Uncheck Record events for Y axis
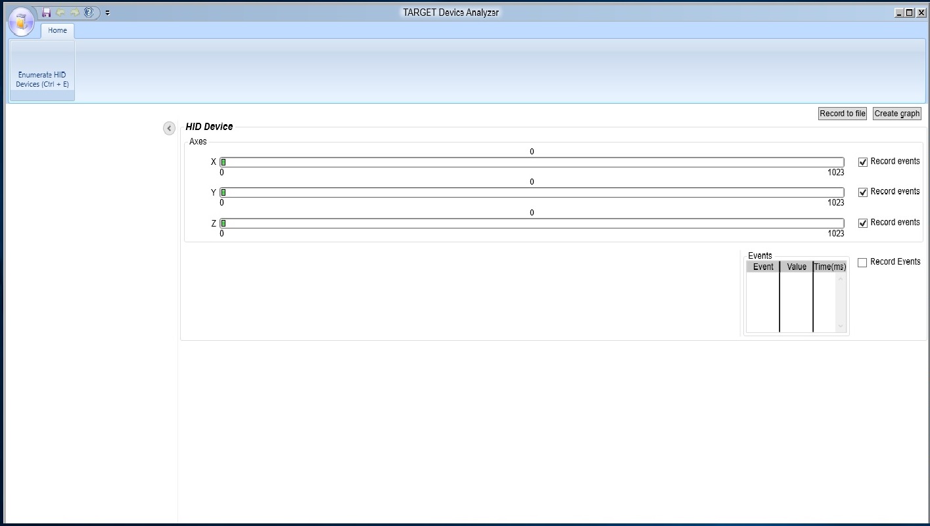 coord(863,192)
